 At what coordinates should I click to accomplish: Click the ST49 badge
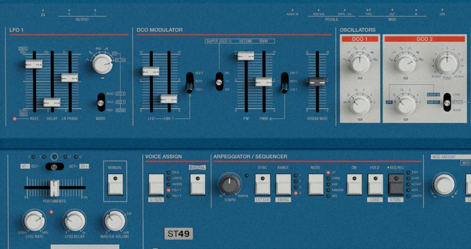click(179, 234)
